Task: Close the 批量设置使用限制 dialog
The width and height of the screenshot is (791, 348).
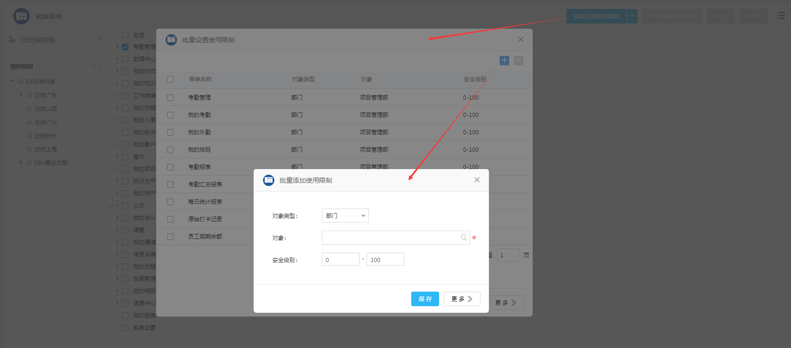Action: [520, 39]
